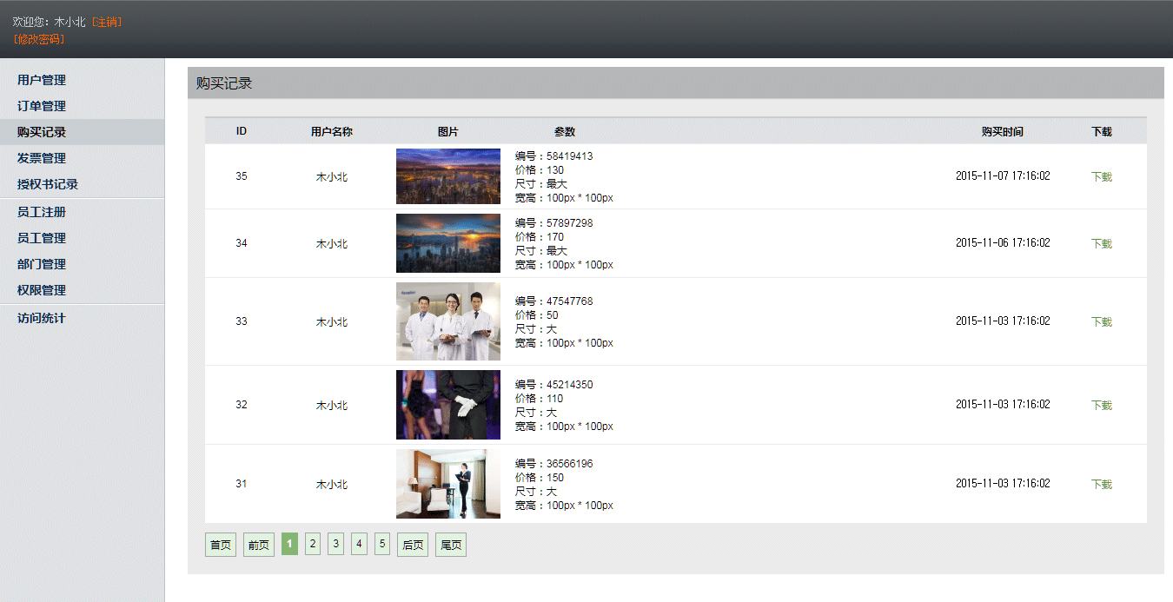Image resolution: width=1173 pixels, height=602 pixels.
Task: Click purchase time 2015-11-07 17:16:02
Action: (x=1003, y=176)
